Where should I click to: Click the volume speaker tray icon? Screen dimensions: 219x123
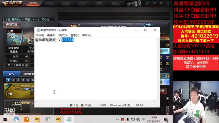[x=138, y=119]
